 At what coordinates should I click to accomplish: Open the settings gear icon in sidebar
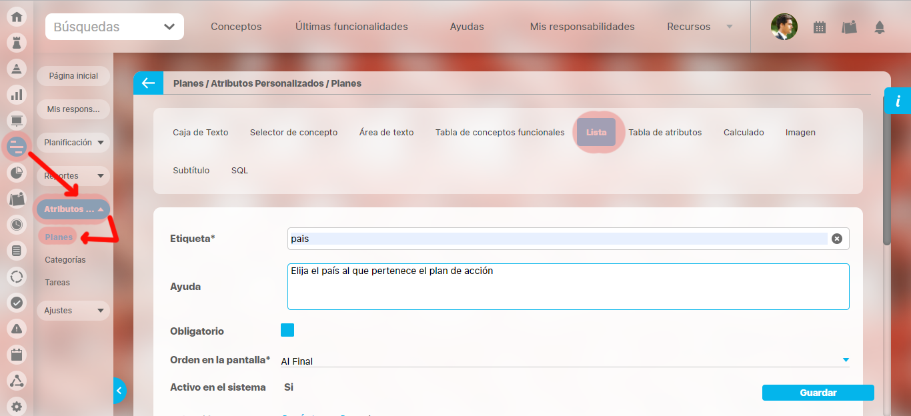(x=17, y=406)
